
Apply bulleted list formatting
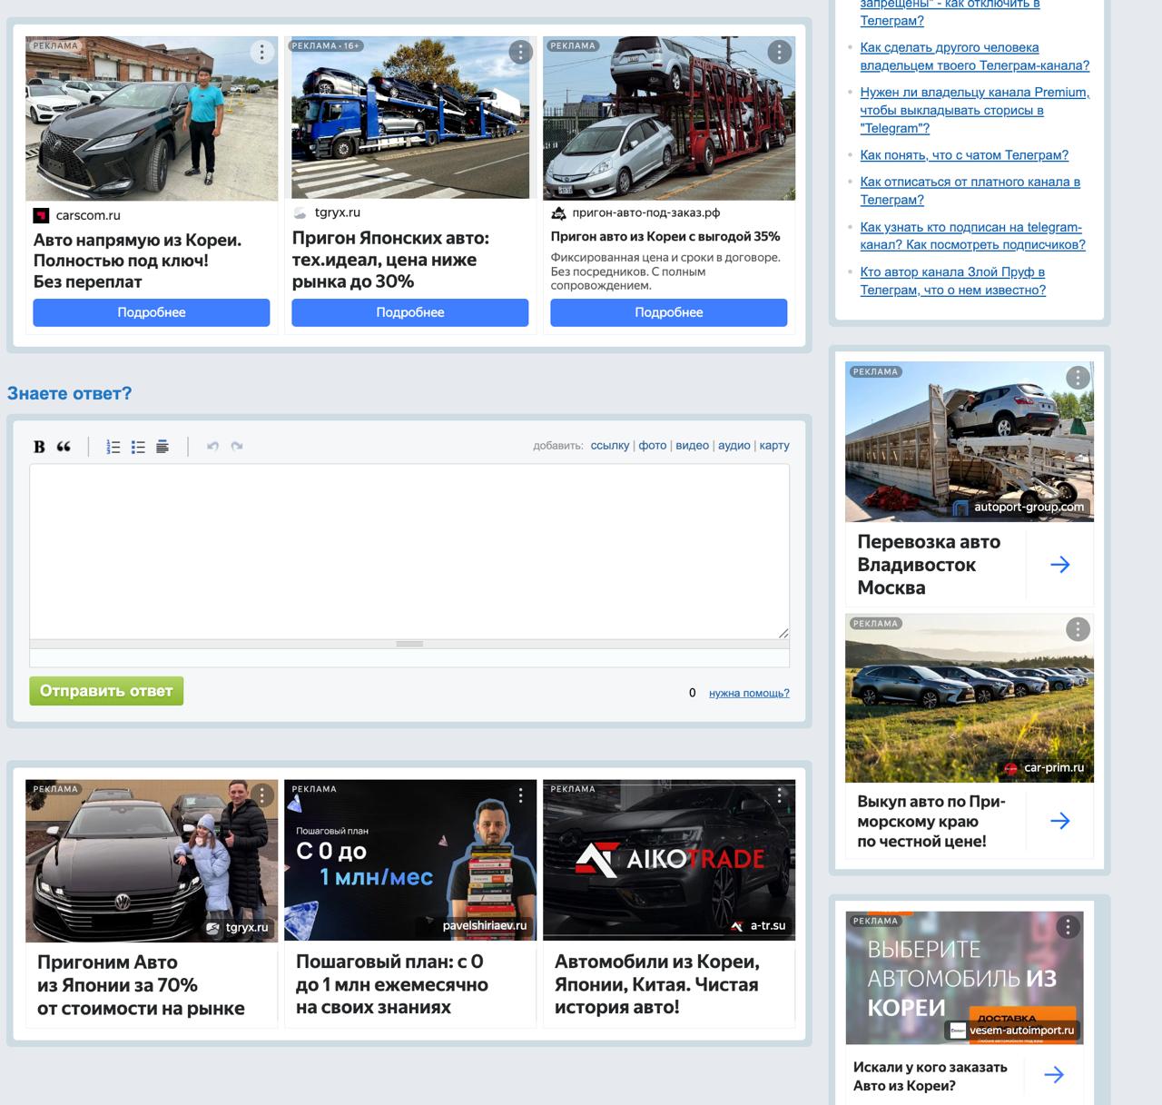tap(138, 446)
